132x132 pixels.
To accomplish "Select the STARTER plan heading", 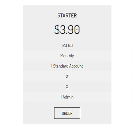I will click(x=67, y=15).
